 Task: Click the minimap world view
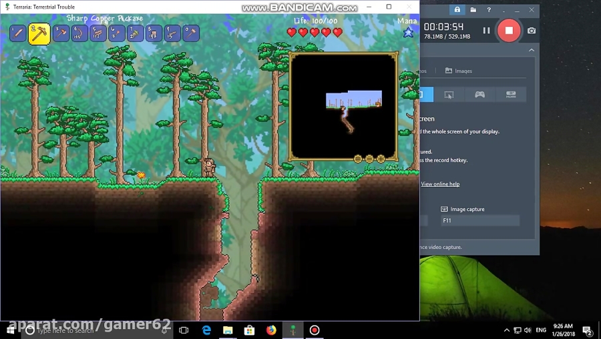pyautogui.click(x=343, y=106)
